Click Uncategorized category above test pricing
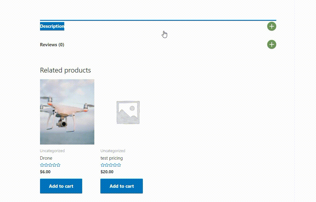316x202 pixels. pos(113,151)
